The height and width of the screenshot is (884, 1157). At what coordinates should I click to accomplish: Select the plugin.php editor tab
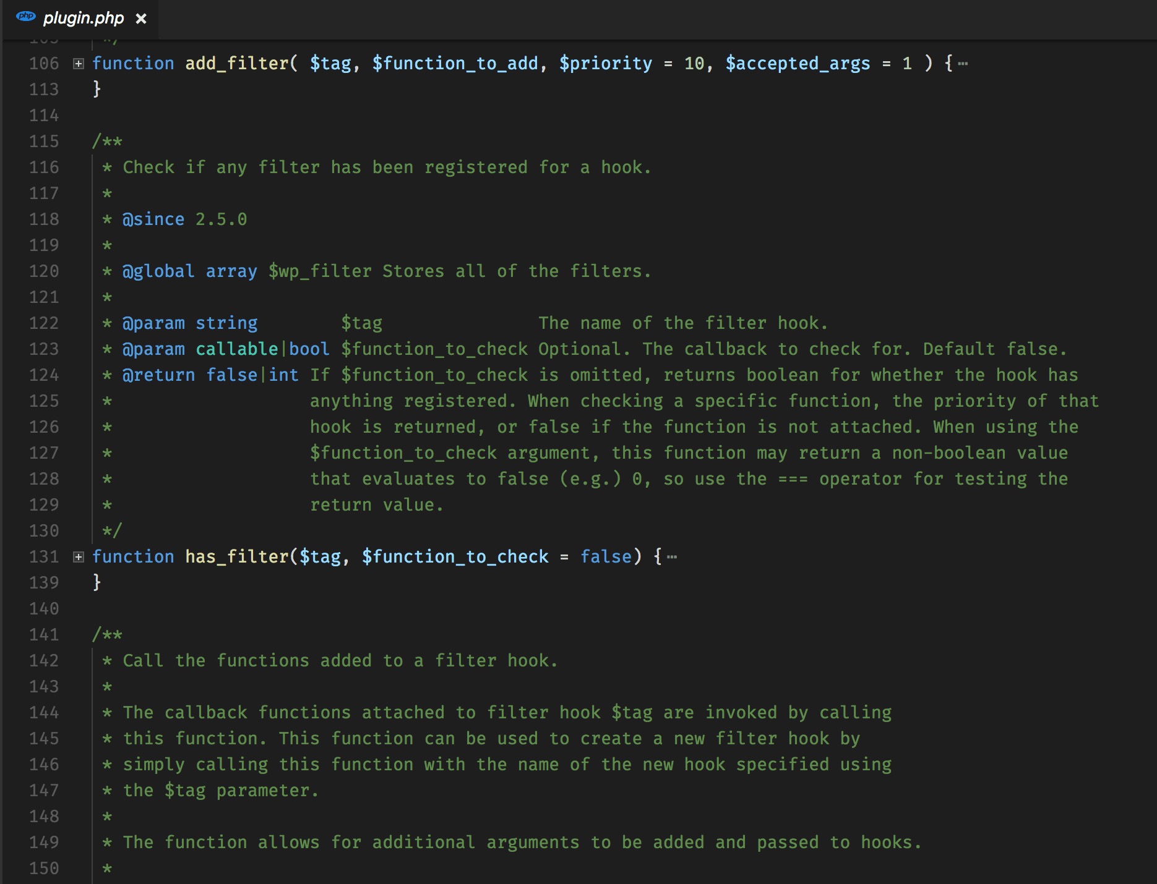point(81,19)
